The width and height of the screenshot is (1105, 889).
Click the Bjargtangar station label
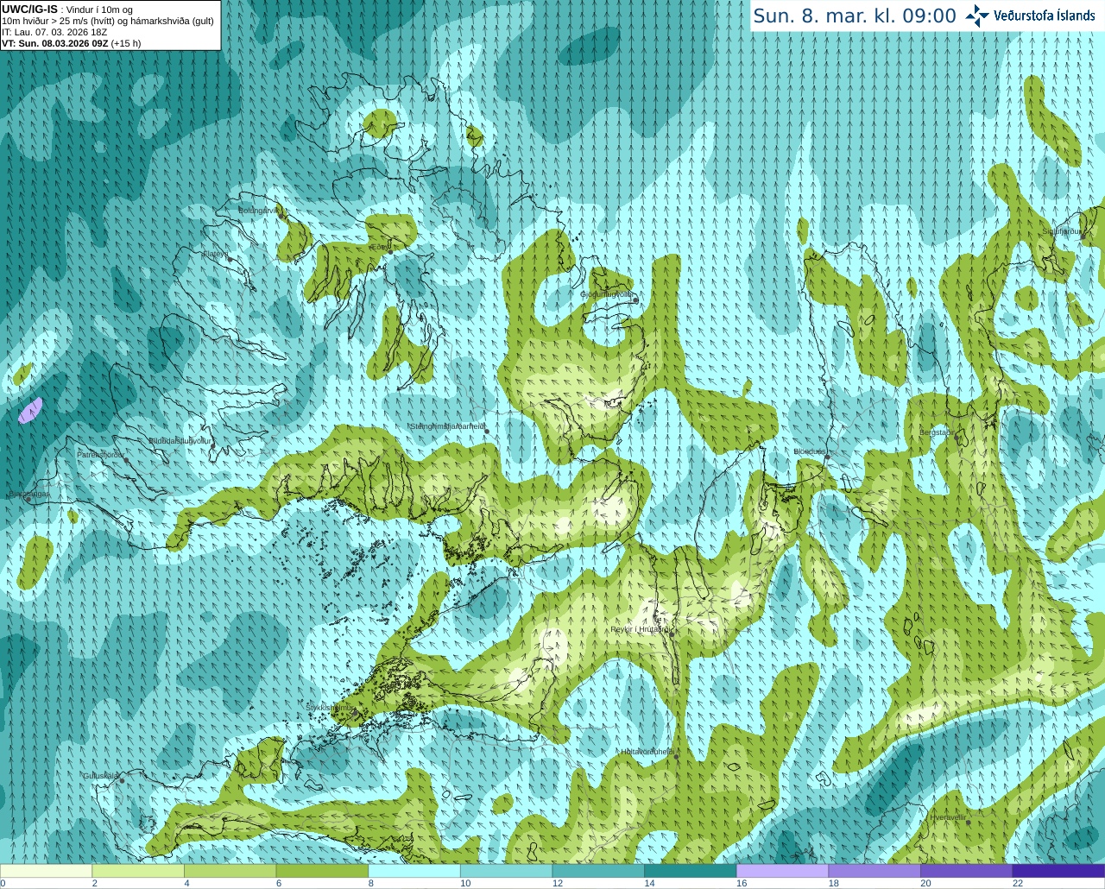tap(29, 494)
